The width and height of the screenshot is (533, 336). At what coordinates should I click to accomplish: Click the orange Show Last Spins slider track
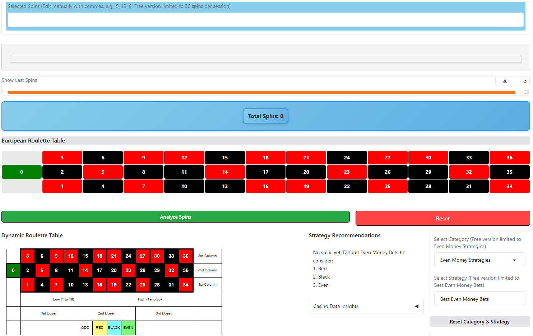pos(261,92)
